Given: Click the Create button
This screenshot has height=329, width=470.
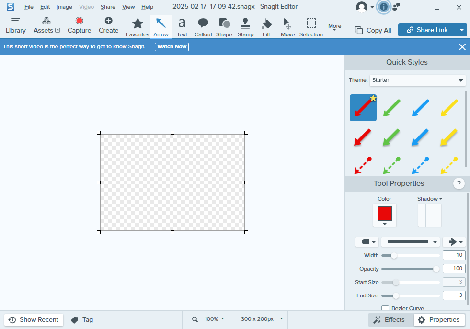Looking at the screenshot, I should tap(108, 25).
